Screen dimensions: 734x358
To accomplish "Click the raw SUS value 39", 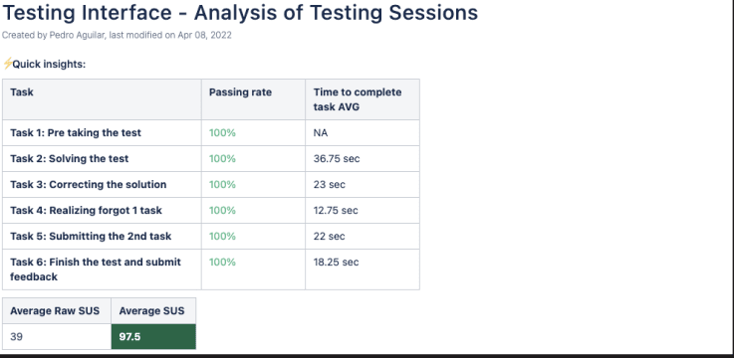I will [16, 336].
